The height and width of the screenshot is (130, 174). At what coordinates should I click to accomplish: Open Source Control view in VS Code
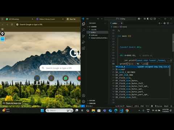click(83, 36)
